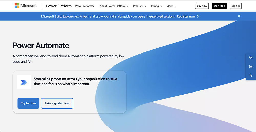Expand the More menu
Image resolution: width=256 pixels, height=132 pixels.
[x=171, y=6]
